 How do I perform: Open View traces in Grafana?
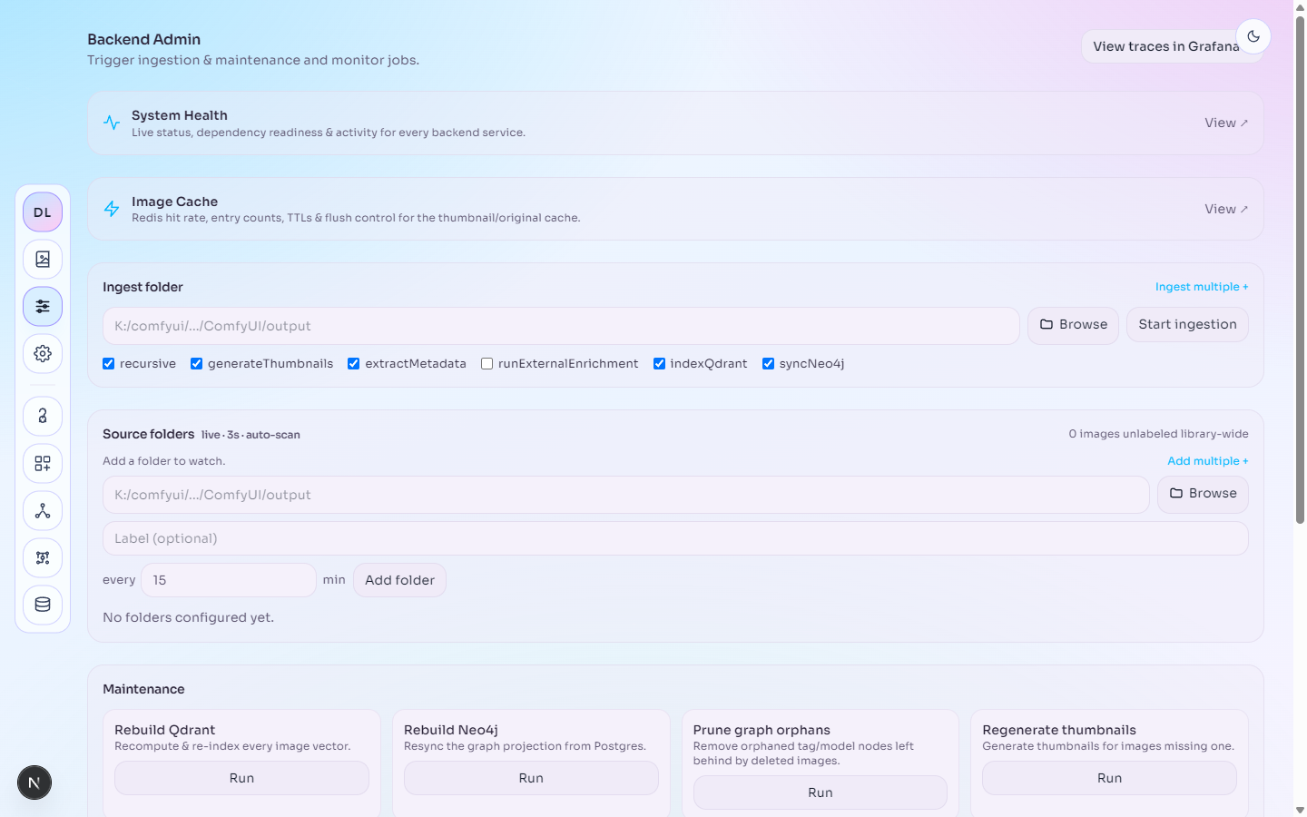click(1165, 46)
